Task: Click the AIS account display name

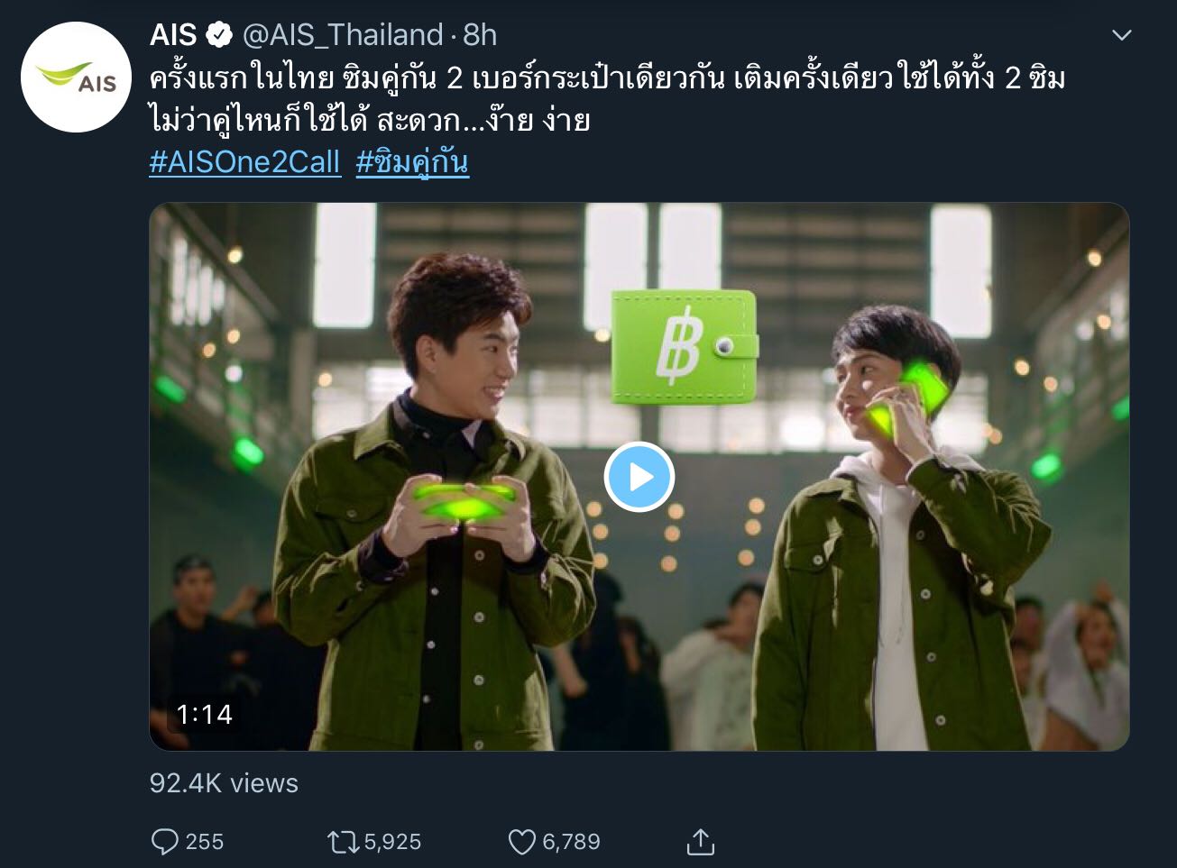Action: (x=173, y=35)
